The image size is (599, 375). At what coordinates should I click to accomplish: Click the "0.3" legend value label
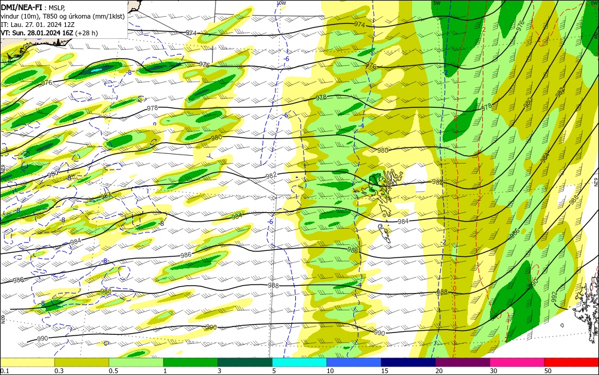[x=59, y=371]
